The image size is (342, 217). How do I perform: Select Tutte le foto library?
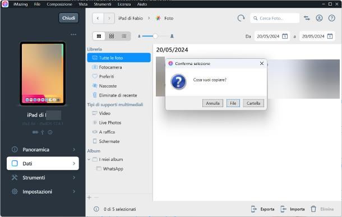pyautogui.click(x=119, y=58)
